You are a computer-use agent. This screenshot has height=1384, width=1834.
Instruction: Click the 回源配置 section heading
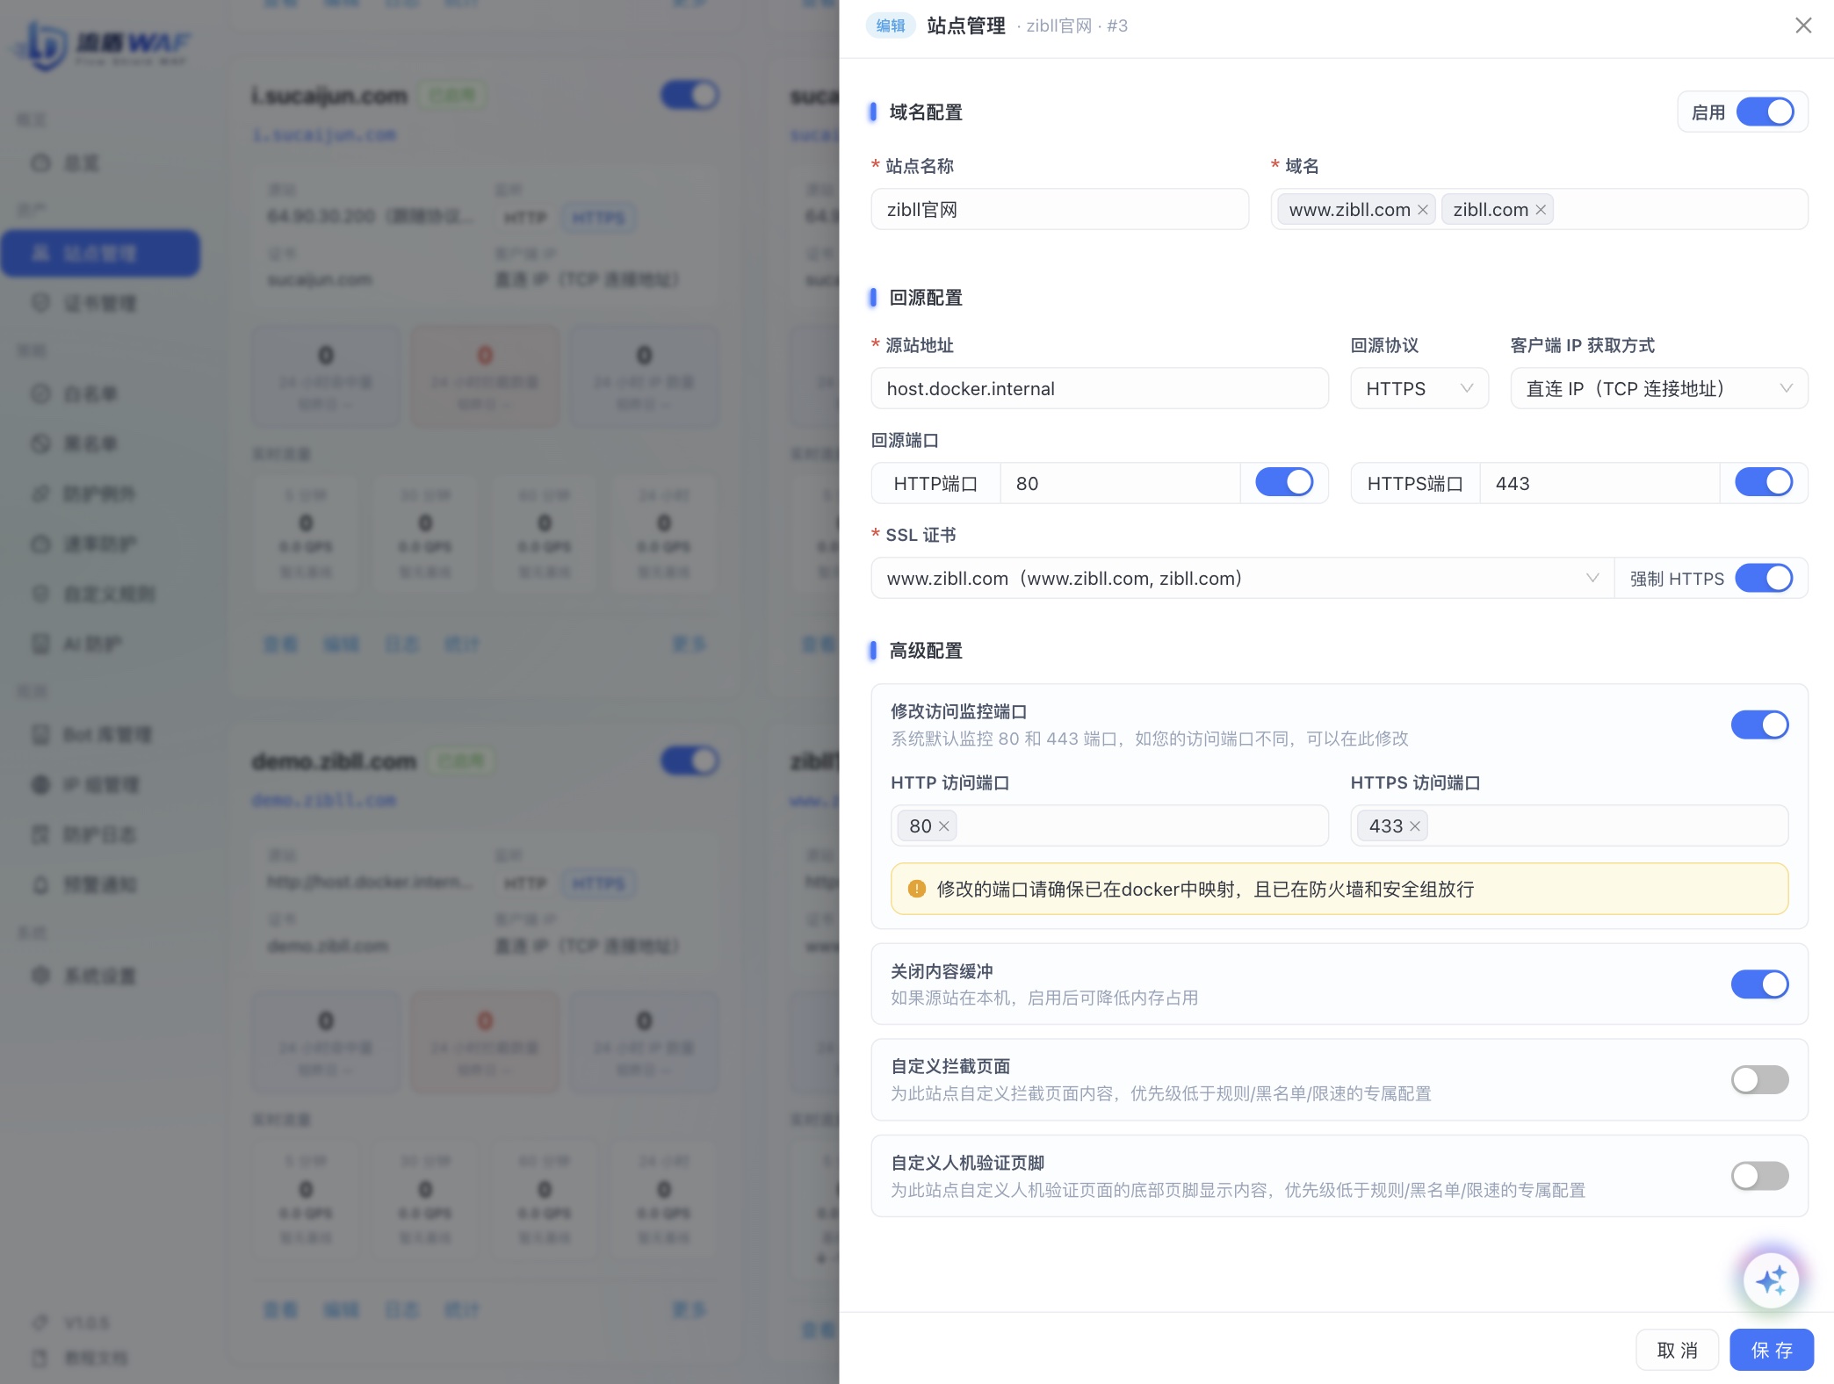click(926, 298)
